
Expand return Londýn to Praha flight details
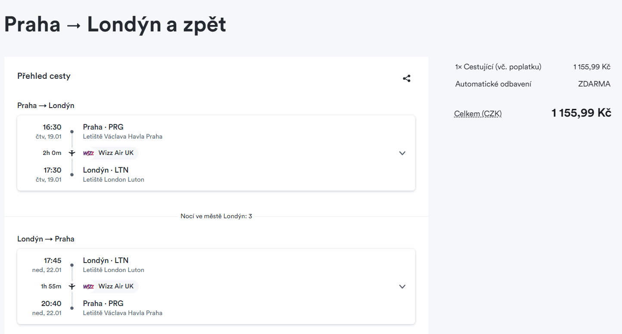[x=402, y=287]
